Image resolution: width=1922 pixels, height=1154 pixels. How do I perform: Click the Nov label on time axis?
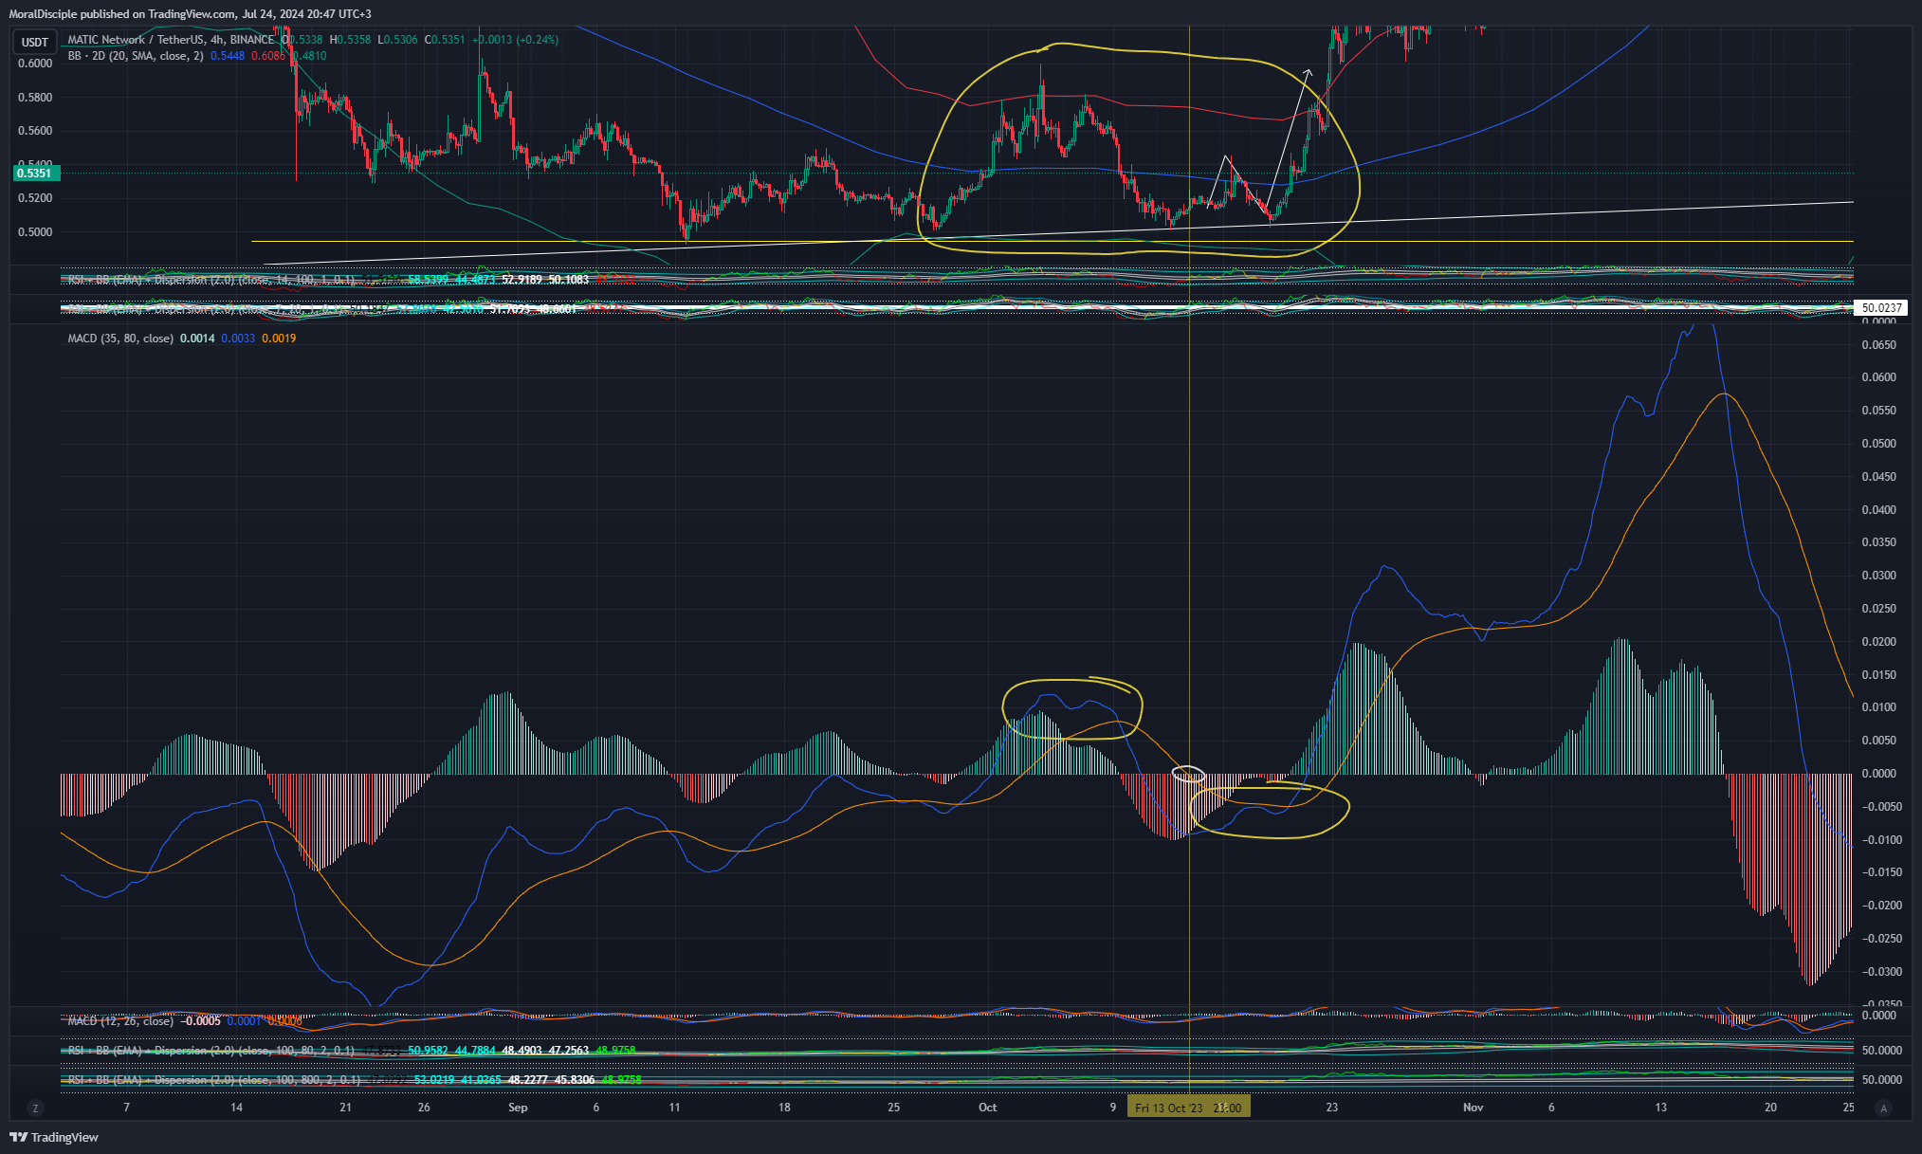pos(1473,1108)
